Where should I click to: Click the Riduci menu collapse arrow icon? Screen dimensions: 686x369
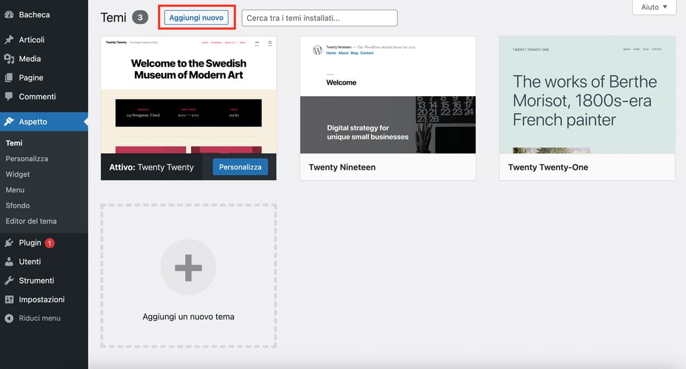tap(9, 319)
